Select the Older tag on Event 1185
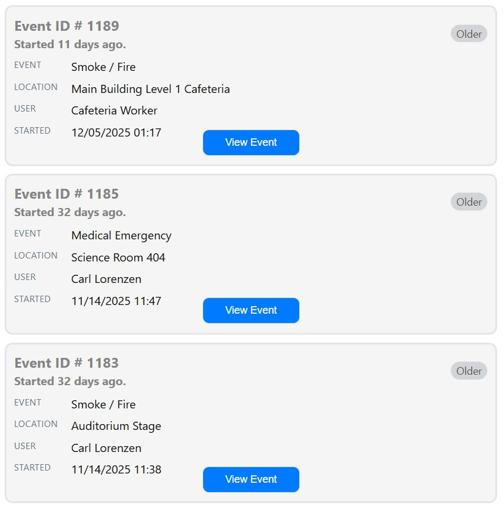 (469, 202)
